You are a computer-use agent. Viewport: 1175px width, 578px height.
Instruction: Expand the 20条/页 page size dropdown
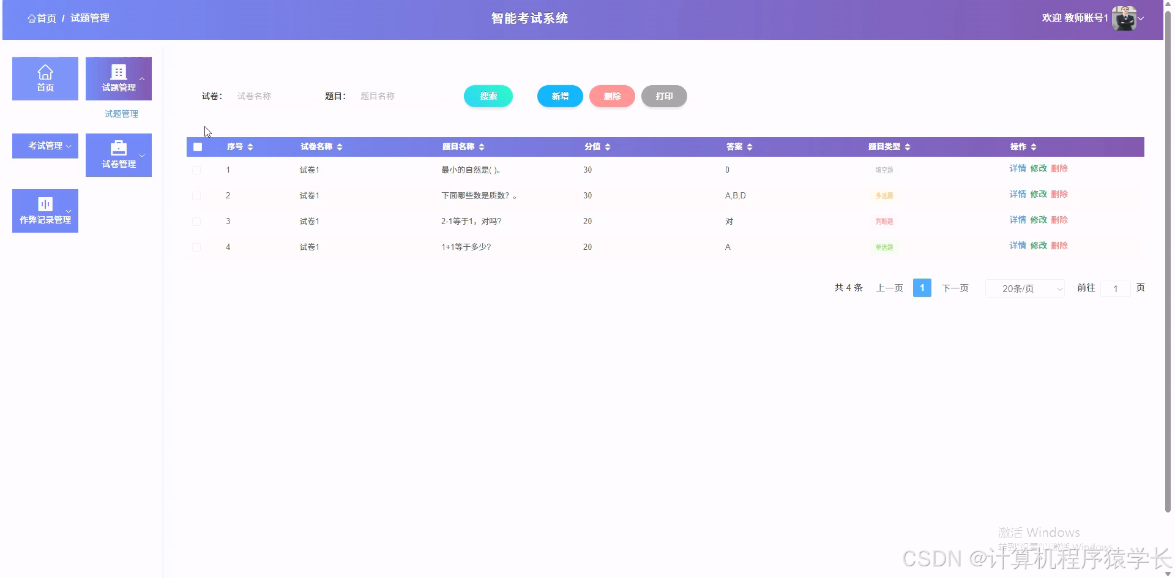coord(1024,288)
